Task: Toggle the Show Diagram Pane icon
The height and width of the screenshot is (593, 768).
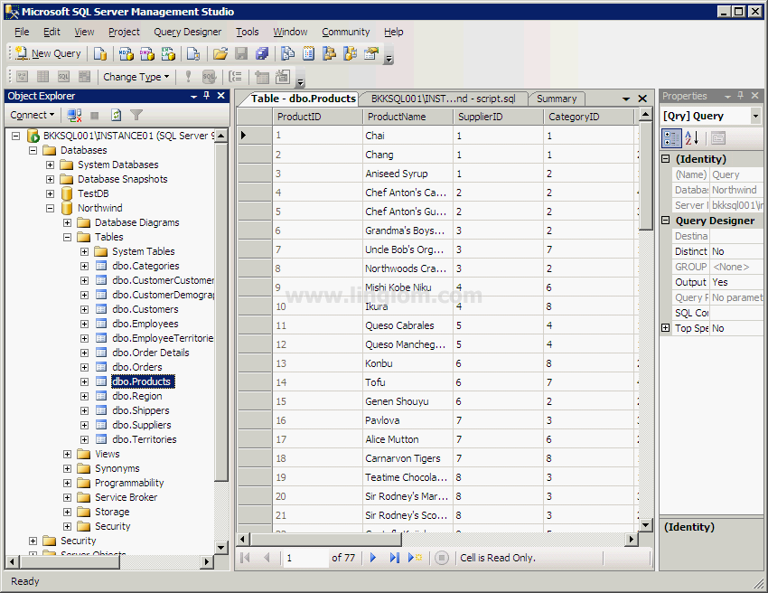Action: (x=22, y=77)
